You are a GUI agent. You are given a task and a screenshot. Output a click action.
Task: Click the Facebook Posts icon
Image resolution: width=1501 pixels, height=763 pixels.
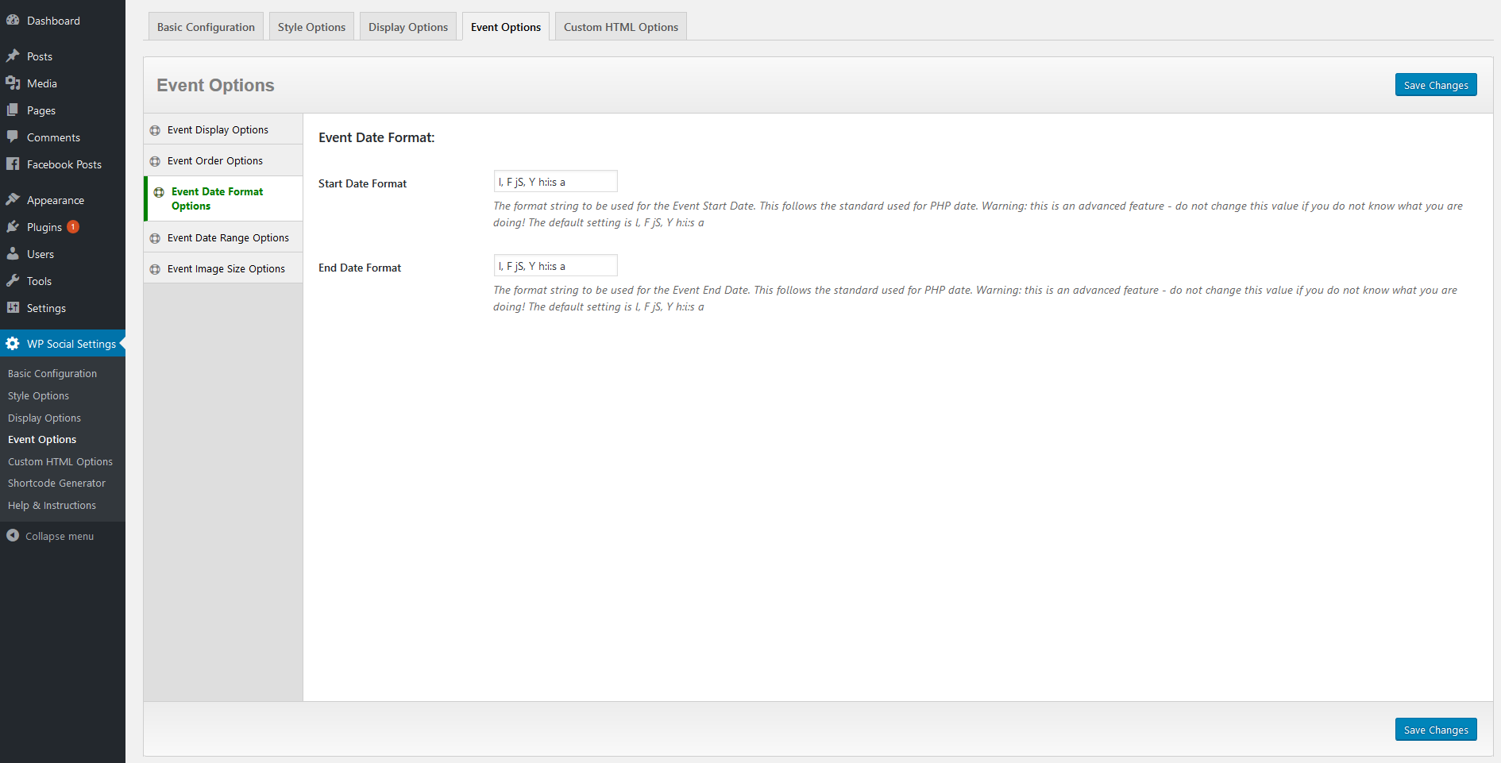tap(13, 164)
